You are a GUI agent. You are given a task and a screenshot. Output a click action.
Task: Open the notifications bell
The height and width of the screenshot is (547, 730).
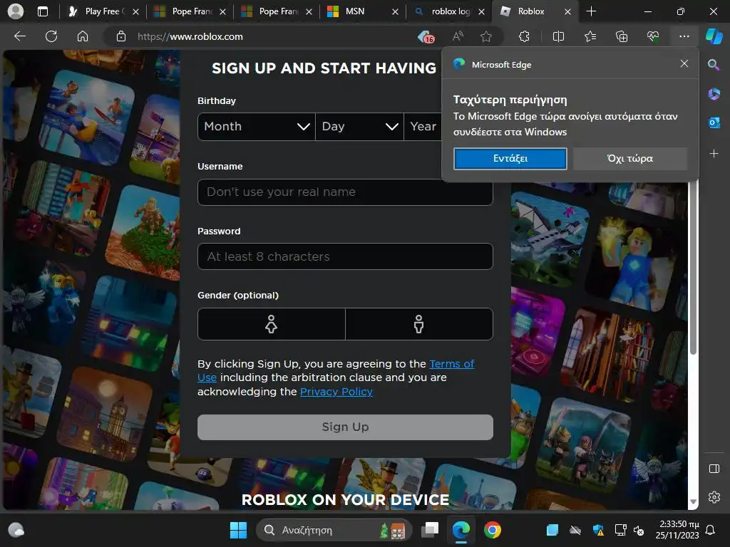point(711,530)
